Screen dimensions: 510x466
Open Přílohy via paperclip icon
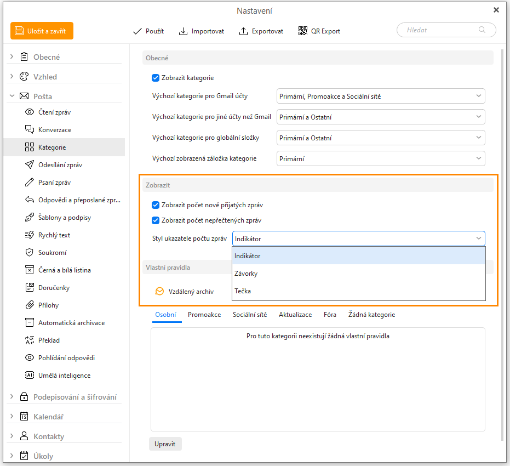tap(30, 305)
